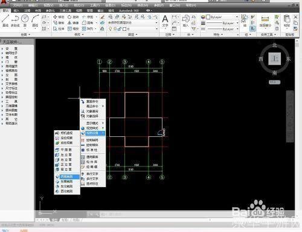Click the North label on compass
The width and height of the screenshot is (302, 232).
click(275, 45)
